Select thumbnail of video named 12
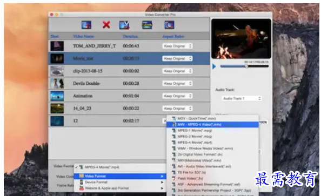321x196 pixels. (57, 121)
